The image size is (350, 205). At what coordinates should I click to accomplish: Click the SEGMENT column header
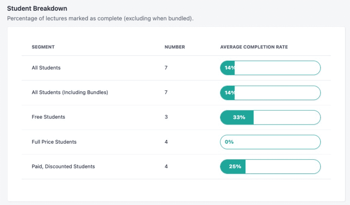43,47
